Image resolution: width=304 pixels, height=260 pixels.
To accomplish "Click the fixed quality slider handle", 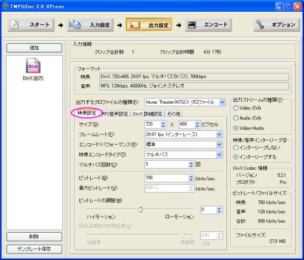I will 183,235.
